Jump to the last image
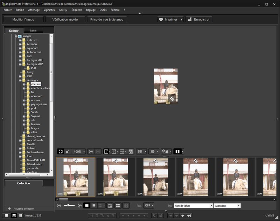This screenshot has width=280, height=221. point(189,216)
